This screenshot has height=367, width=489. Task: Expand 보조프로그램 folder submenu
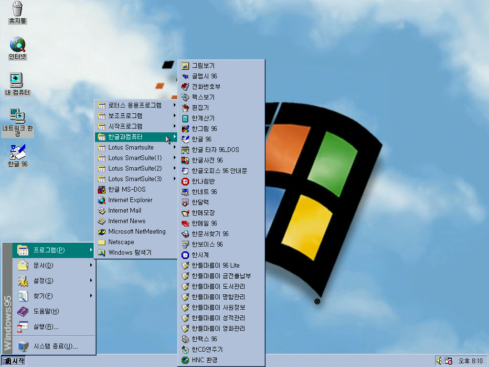point(136,116)
